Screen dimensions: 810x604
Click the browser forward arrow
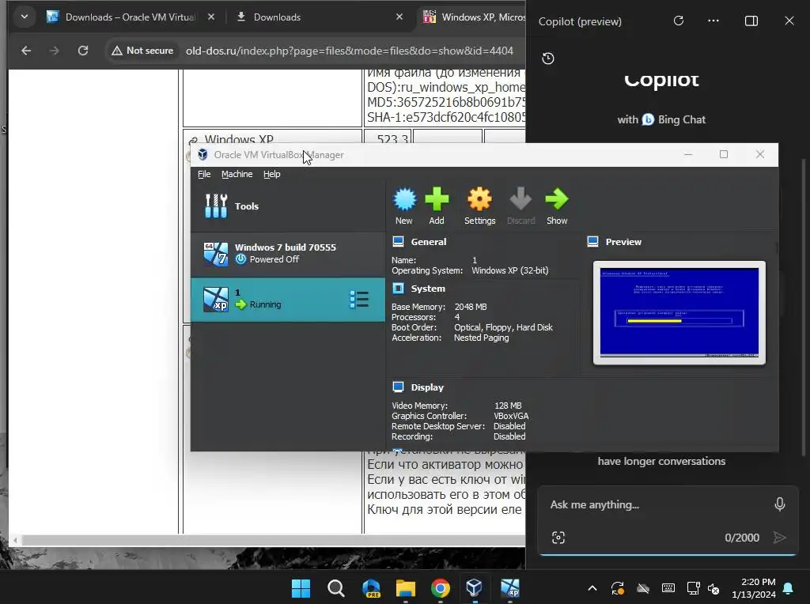pyautogui.click(x=55, y=51)
